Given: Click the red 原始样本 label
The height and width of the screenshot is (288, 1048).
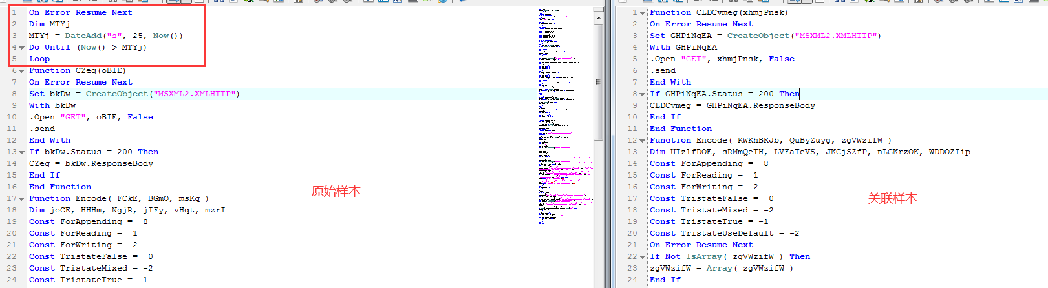Looking at the screenshot, I should tap(336, 191).
